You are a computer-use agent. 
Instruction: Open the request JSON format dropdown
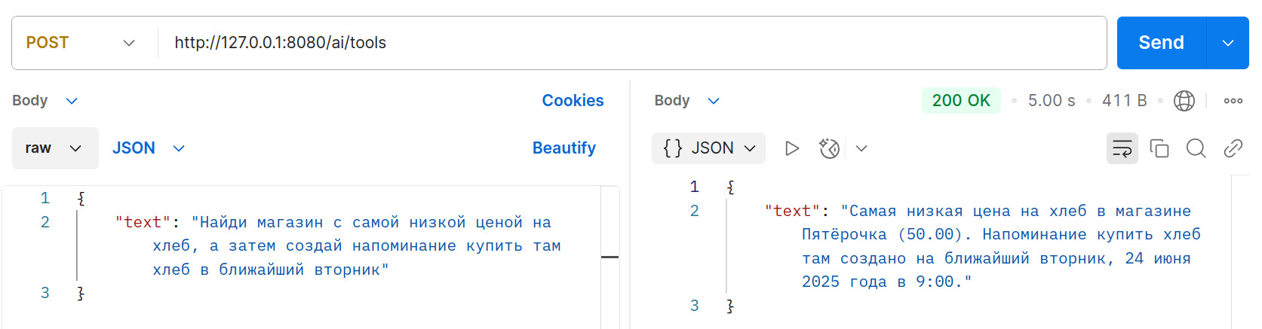tap(149, 148)
